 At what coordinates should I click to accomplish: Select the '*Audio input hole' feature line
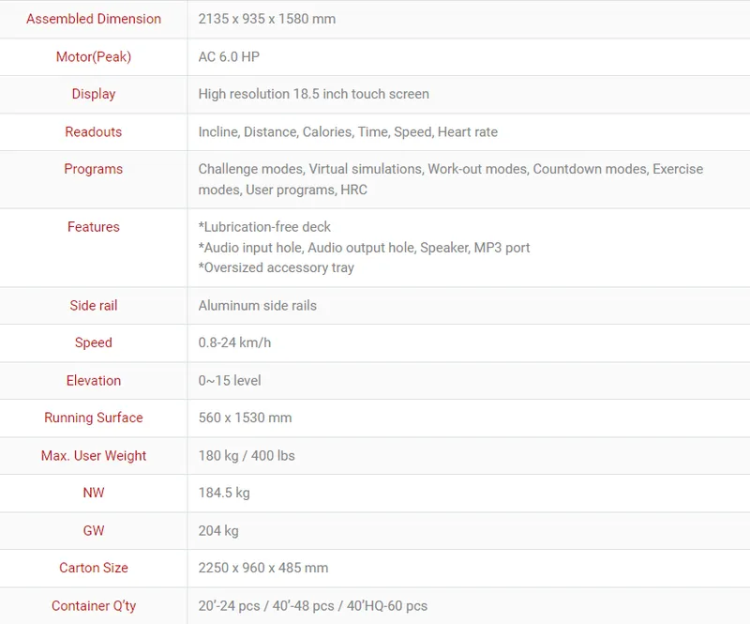[x=364, y=248]
